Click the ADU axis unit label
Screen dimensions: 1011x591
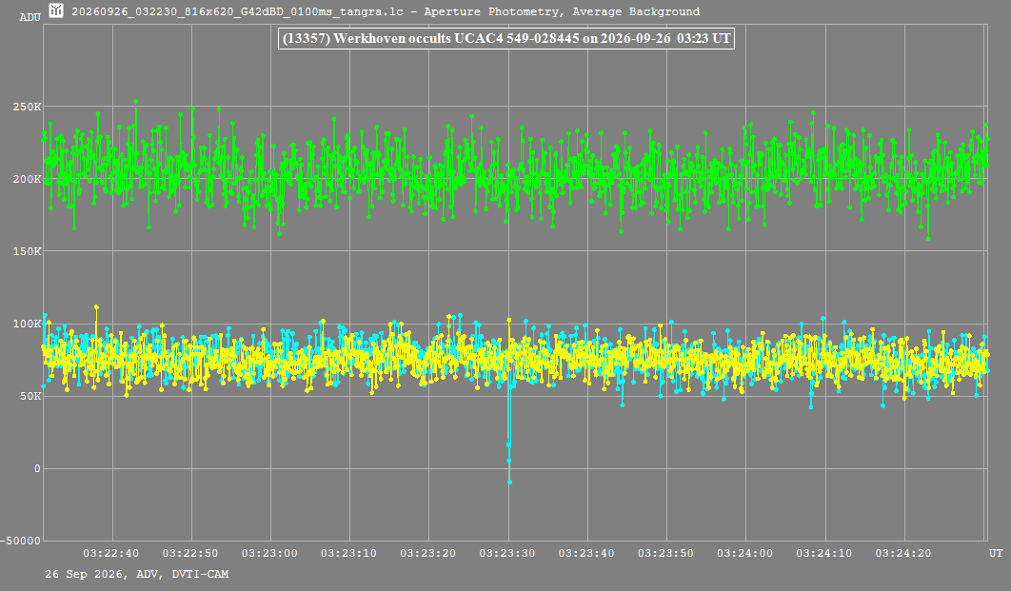[x=30, y=17]
